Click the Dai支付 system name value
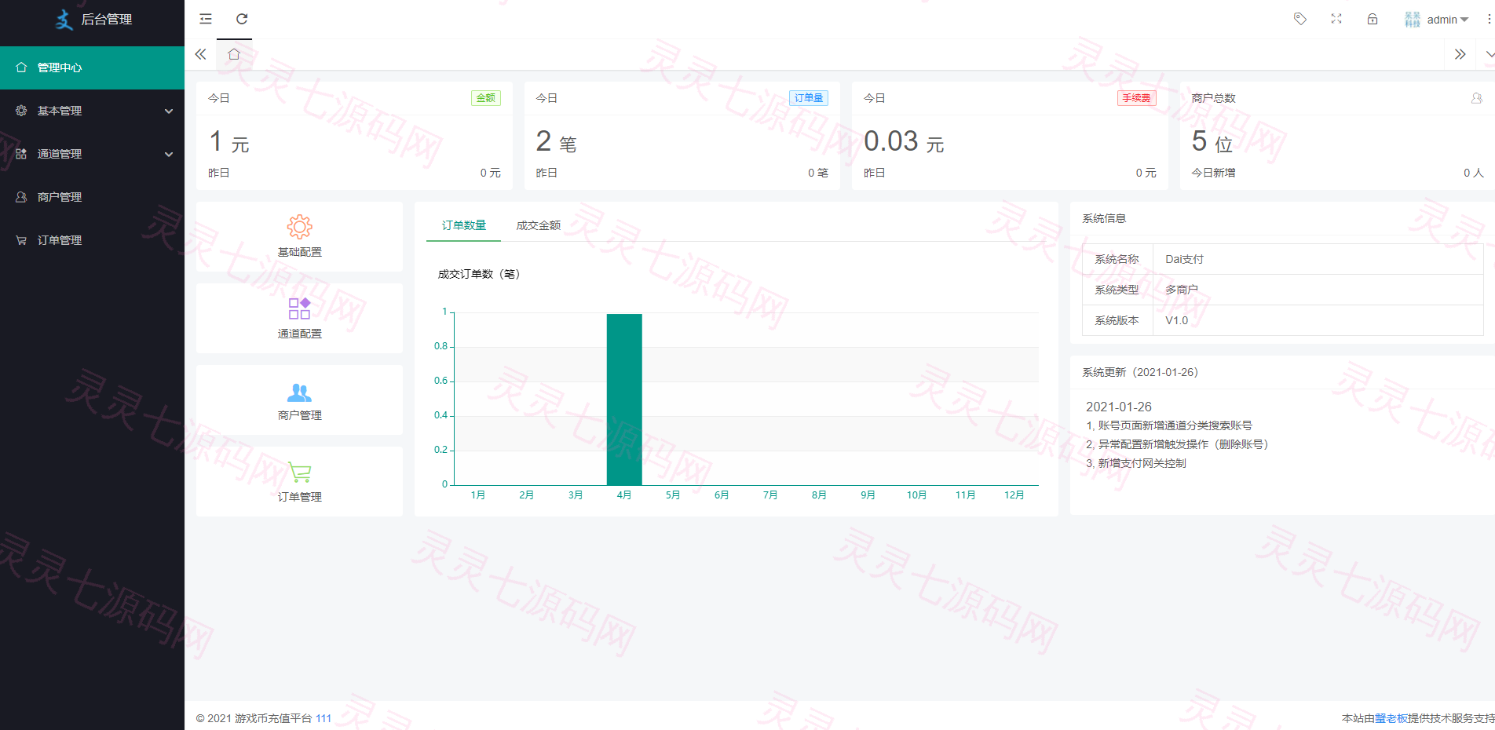The width and height of the screenshot is (1495, 730). [x=1184, y=259]
